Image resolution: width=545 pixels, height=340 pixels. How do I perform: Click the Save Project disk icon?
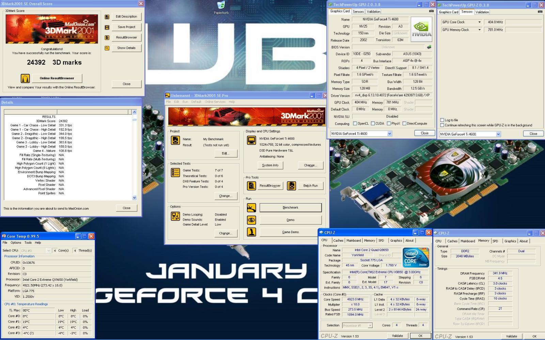click(x=107, y=27)
